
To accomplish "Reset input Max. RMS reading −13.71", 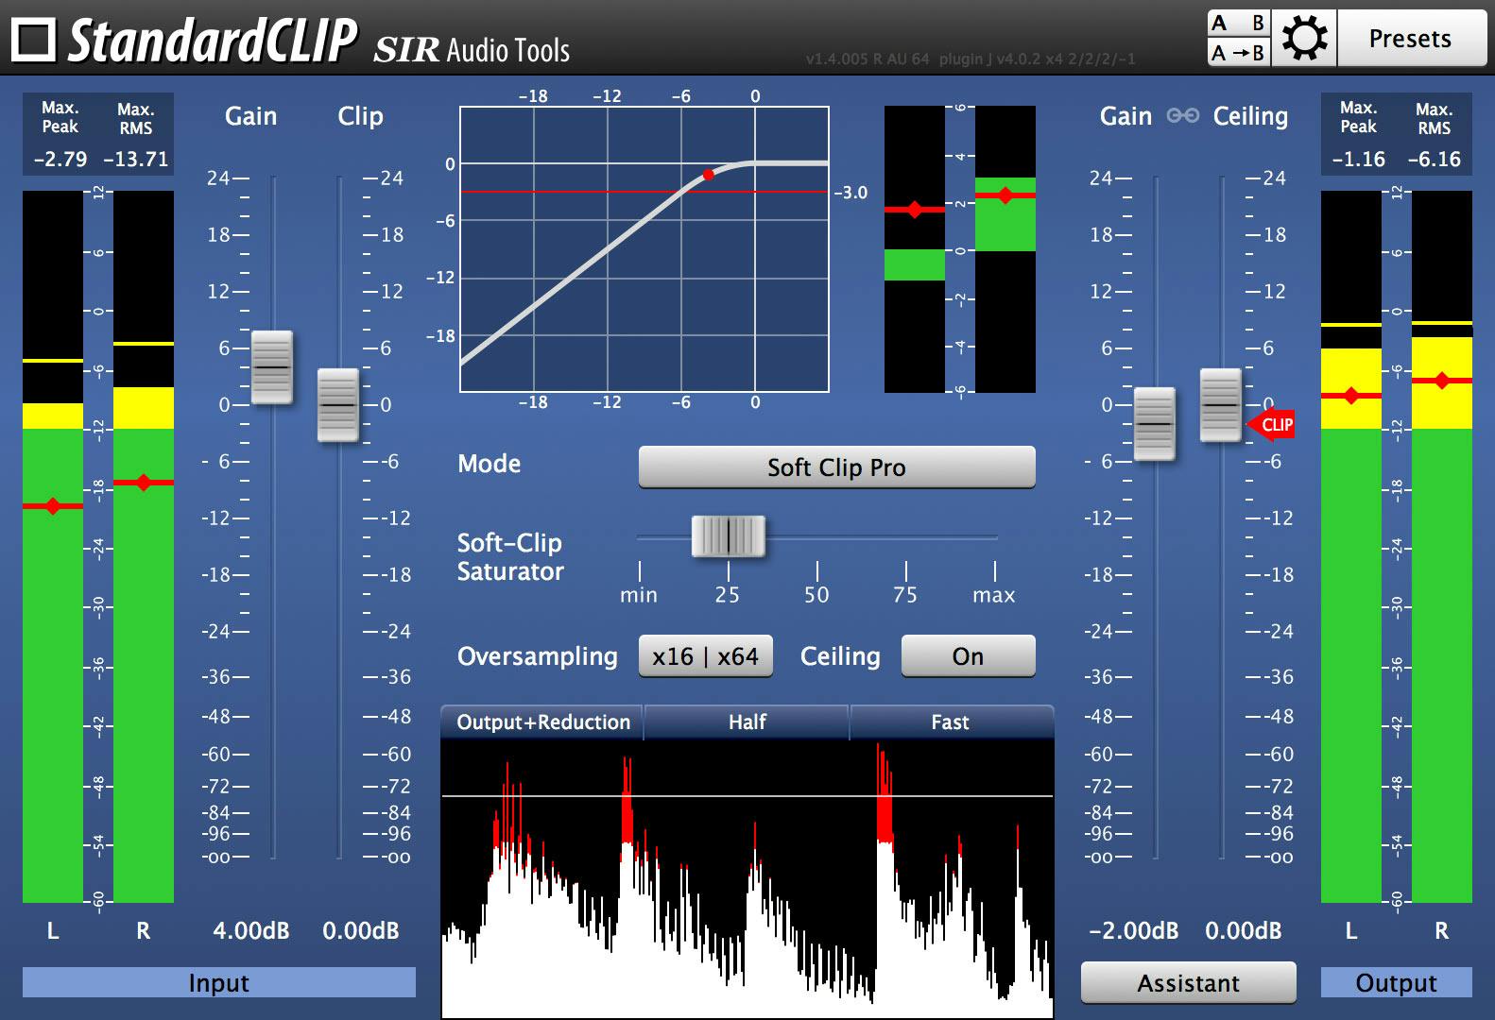I will pyautogui.click(x=135, y=159).
